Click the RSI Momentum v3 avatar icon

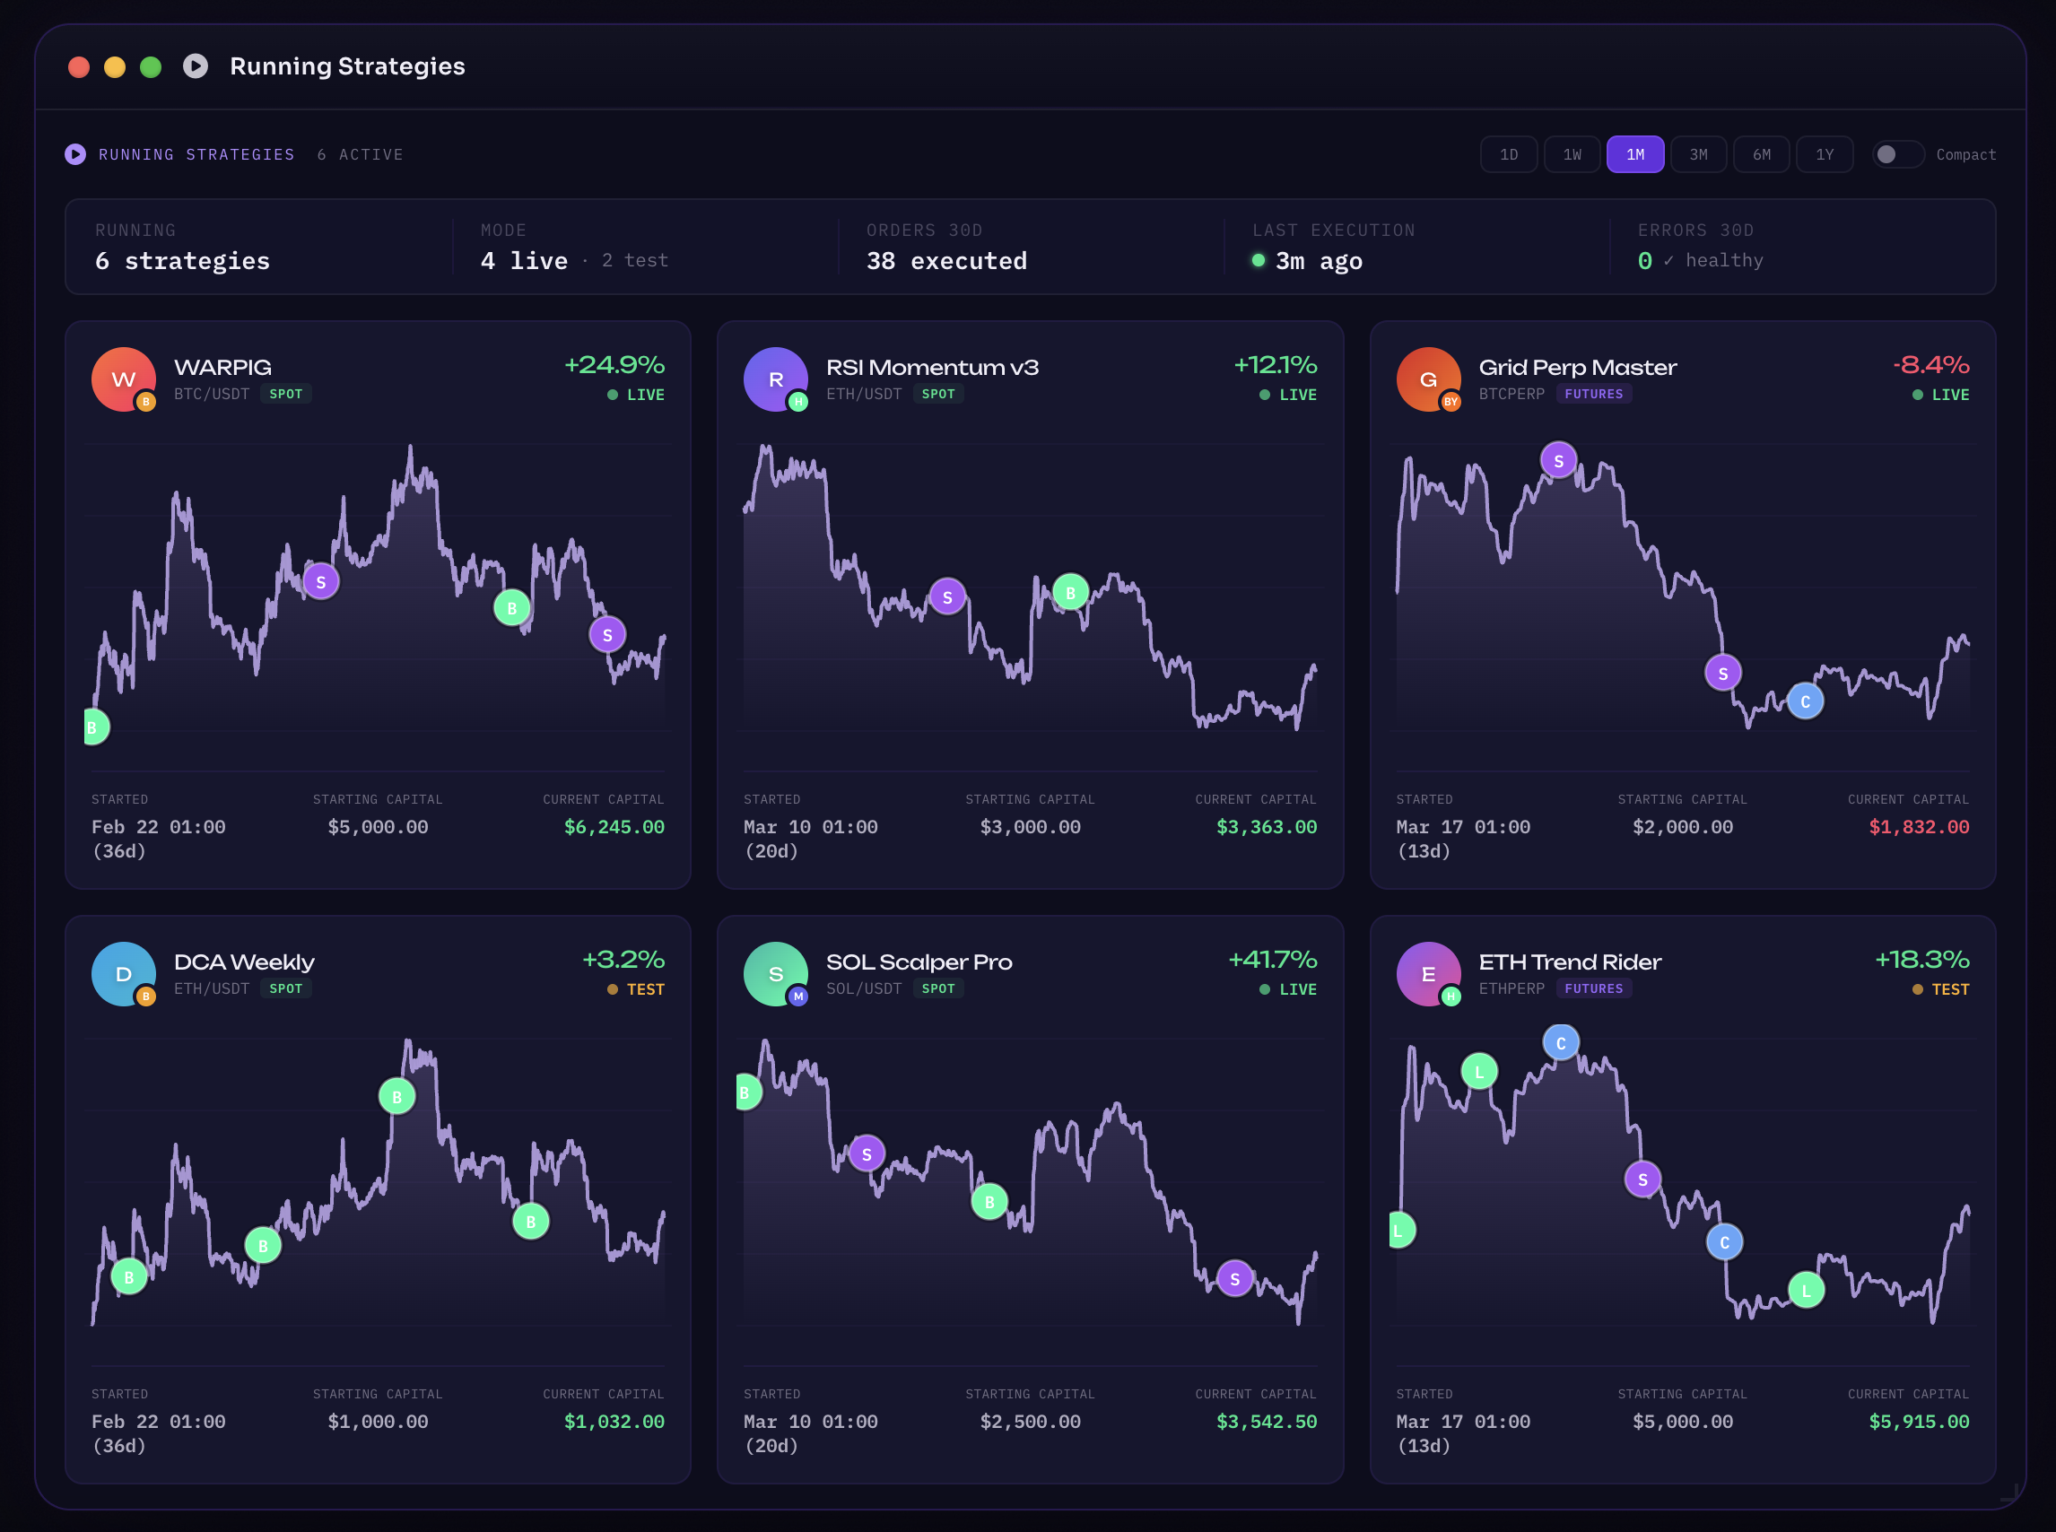coord(775,379)
